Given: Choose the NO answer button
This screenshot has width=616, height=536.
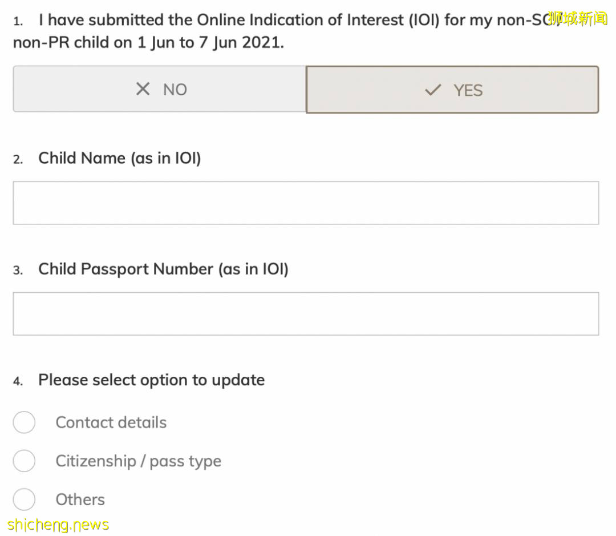Looking at the screenshot, I should pyautogui.click(x=160, y=89).
